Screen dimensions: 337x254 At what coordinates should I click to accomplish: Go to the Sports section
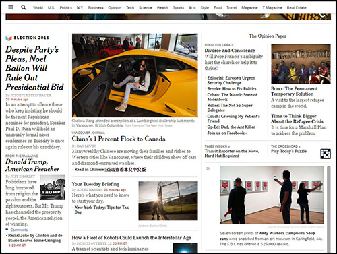(x=179, y=7)
